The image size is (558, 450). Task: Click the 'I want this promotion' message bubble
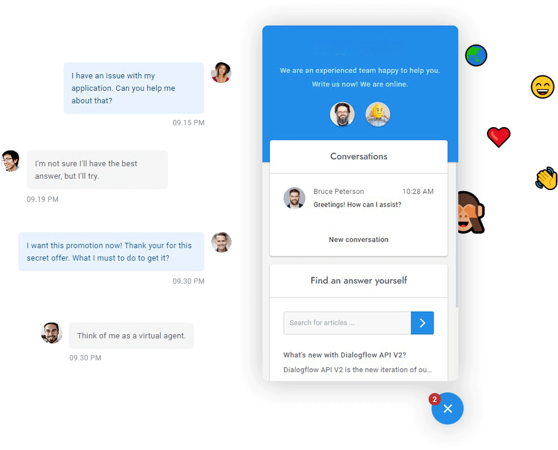112,252
